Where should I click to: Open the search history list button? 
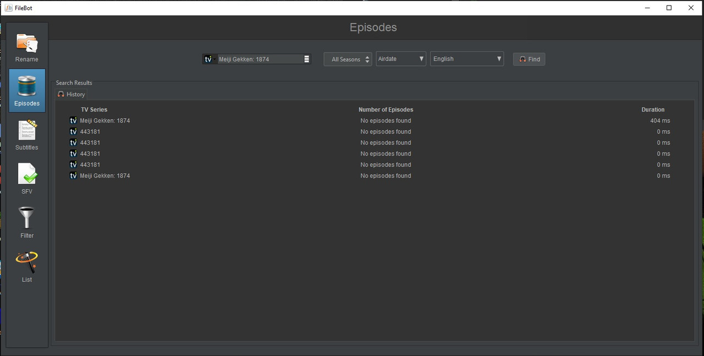307,59
